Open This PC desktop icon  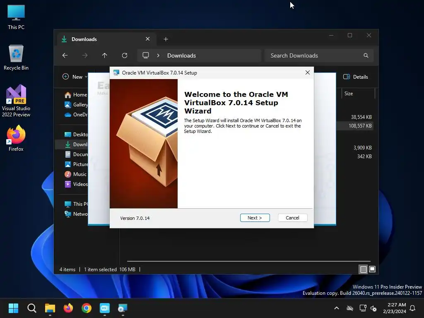coord(16,17)
